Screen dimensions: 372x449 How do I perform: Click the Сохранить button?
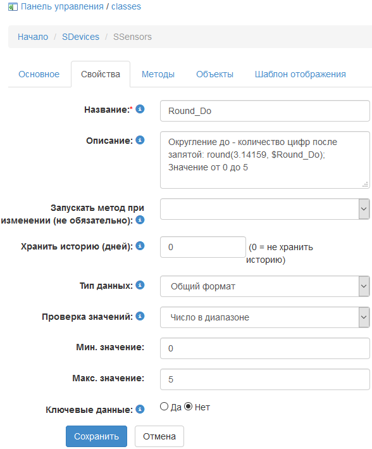96,436
